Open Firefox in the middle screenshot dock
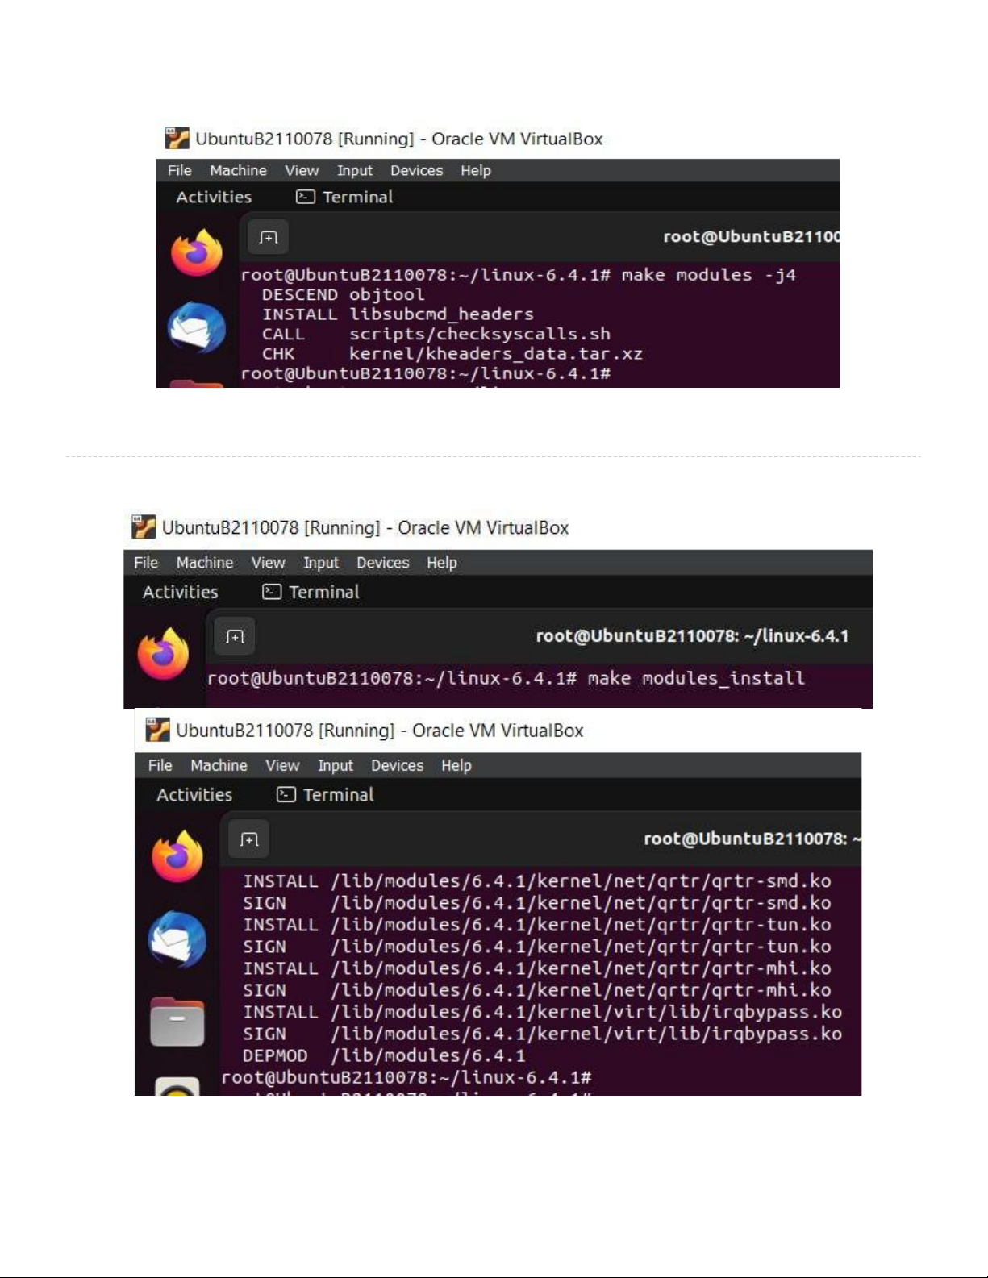This screenshot has width=988, height=1278. [163, 654]
